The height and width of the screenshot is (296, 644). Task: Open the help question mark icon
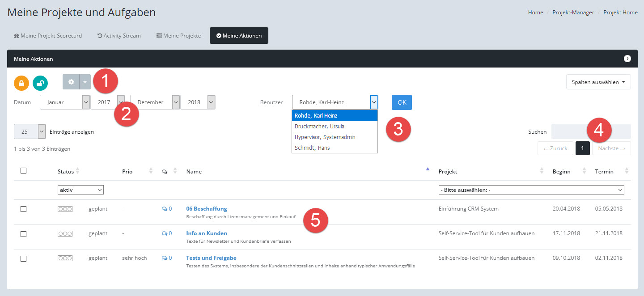(627, 59)
